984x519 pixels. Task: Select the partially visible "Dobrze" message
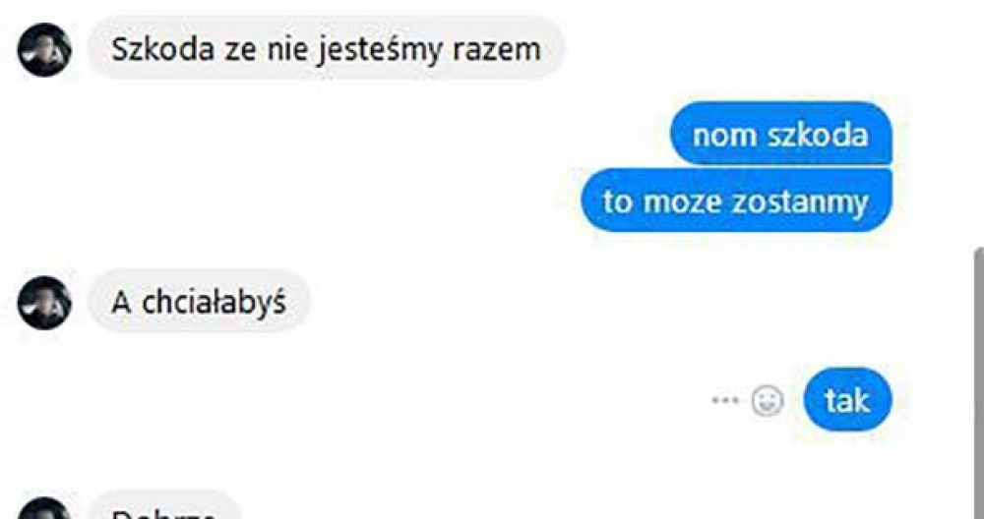click(164, 505)
